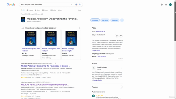Expand more chips with down chevron

click(x=122, y=20)
